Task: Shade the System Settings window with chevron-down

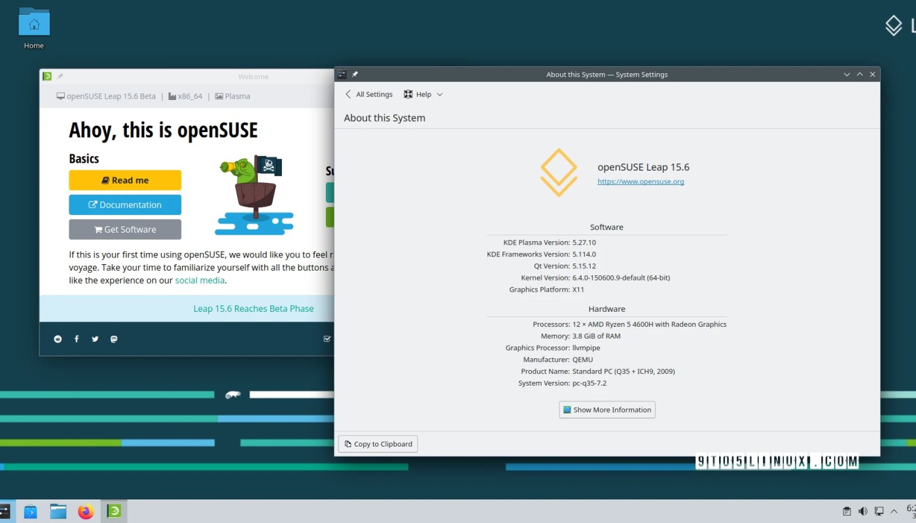Action: (x=847, y=75)
